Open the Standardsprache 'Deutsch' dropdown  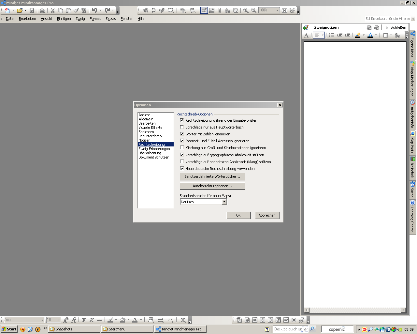click(224, 202)
